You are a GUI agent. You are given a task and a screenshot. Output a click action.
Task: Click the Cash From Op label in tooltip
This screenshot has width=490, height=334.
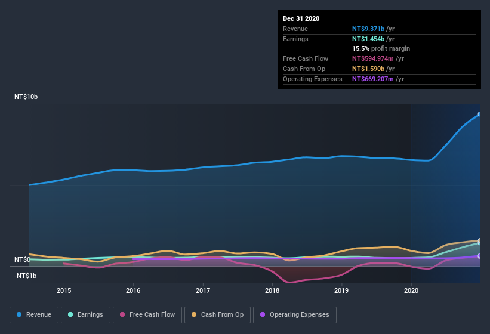click(304, 69)
